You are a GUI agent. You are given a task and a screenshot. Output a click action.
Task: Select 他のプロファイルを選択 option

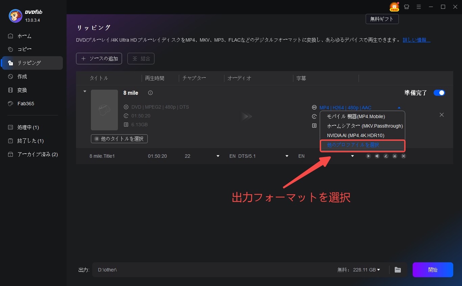pos(362,145)
